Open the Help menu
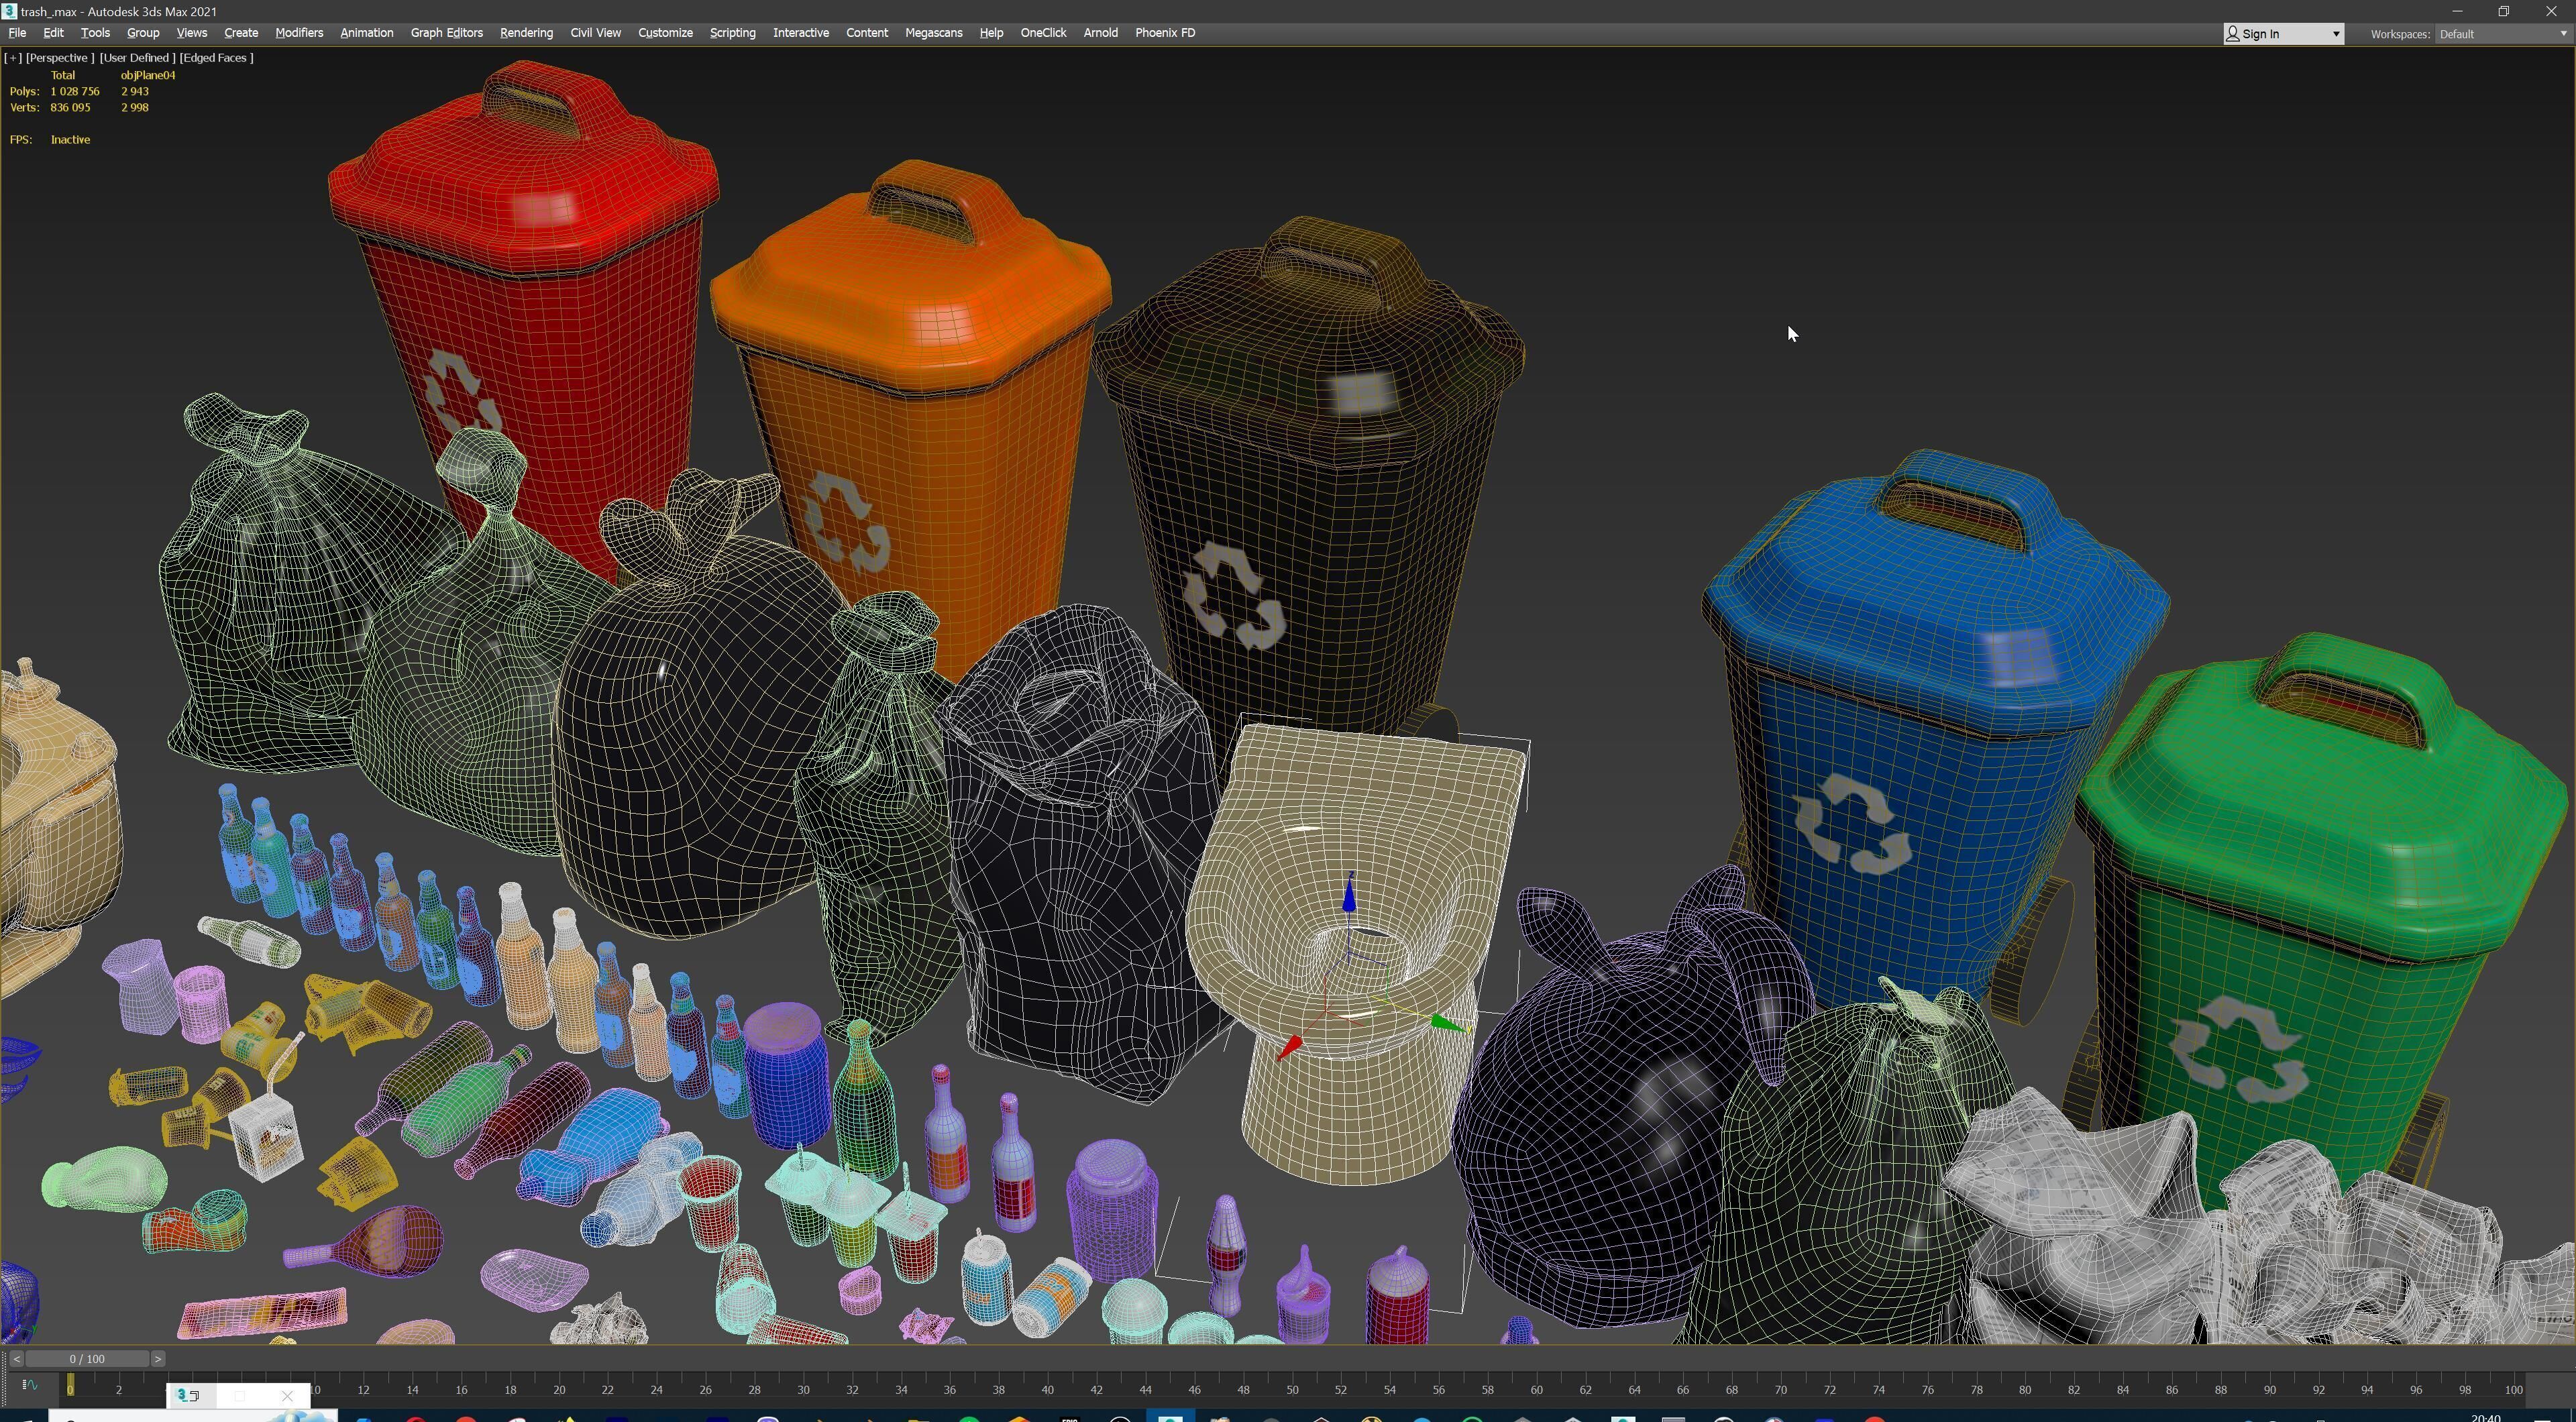Image resolution: width=2576 pixels, height=1422 pixels. [990, 33]
